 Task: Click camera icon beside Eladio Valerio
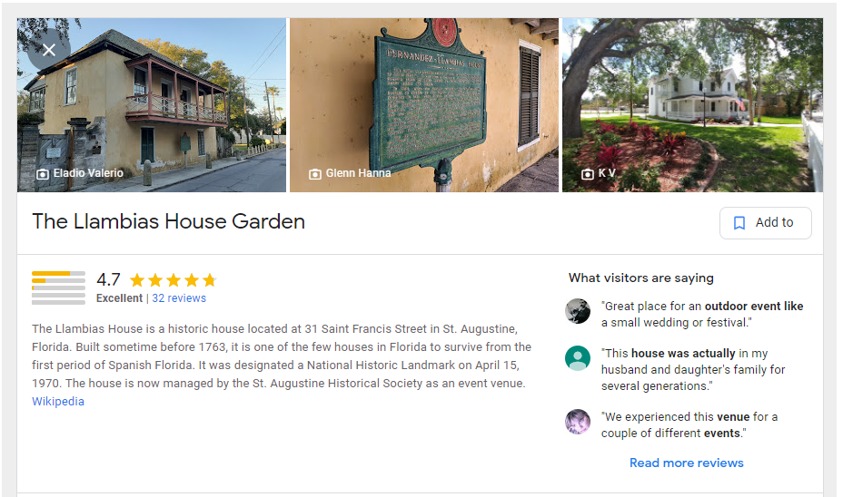[x=43, y=174]
